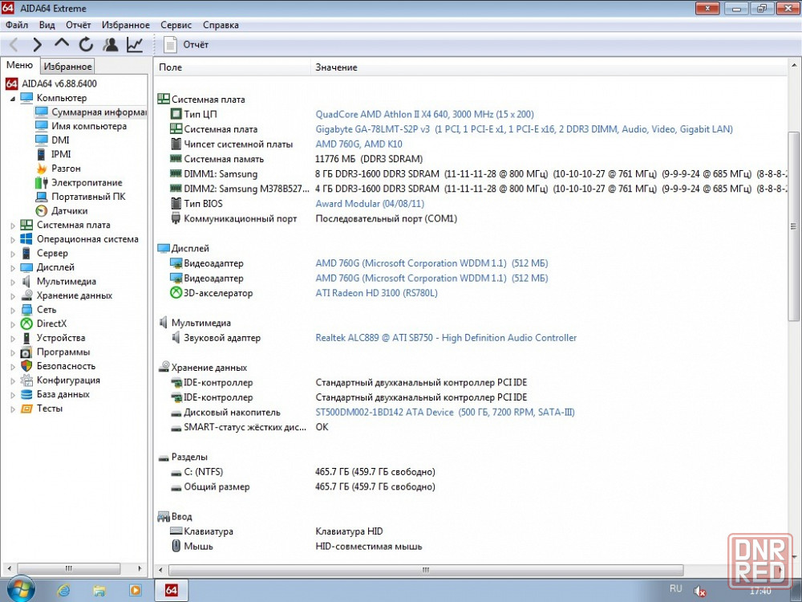Open the ST500DM002-1BD142 ATA Device link
The image size is (802, 602).
click(x=445, y=412)
